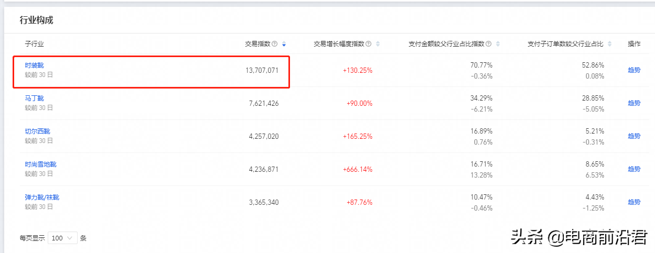Select payment share 16.89%
This screenshot has height=253, width=655.
[x=481, y=131]
